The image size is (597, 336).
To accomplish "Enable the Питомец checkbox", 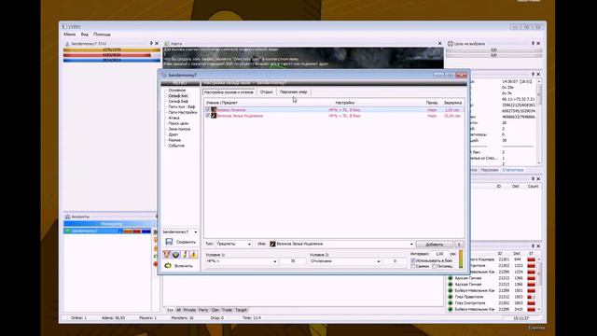I will pos(434,266).
